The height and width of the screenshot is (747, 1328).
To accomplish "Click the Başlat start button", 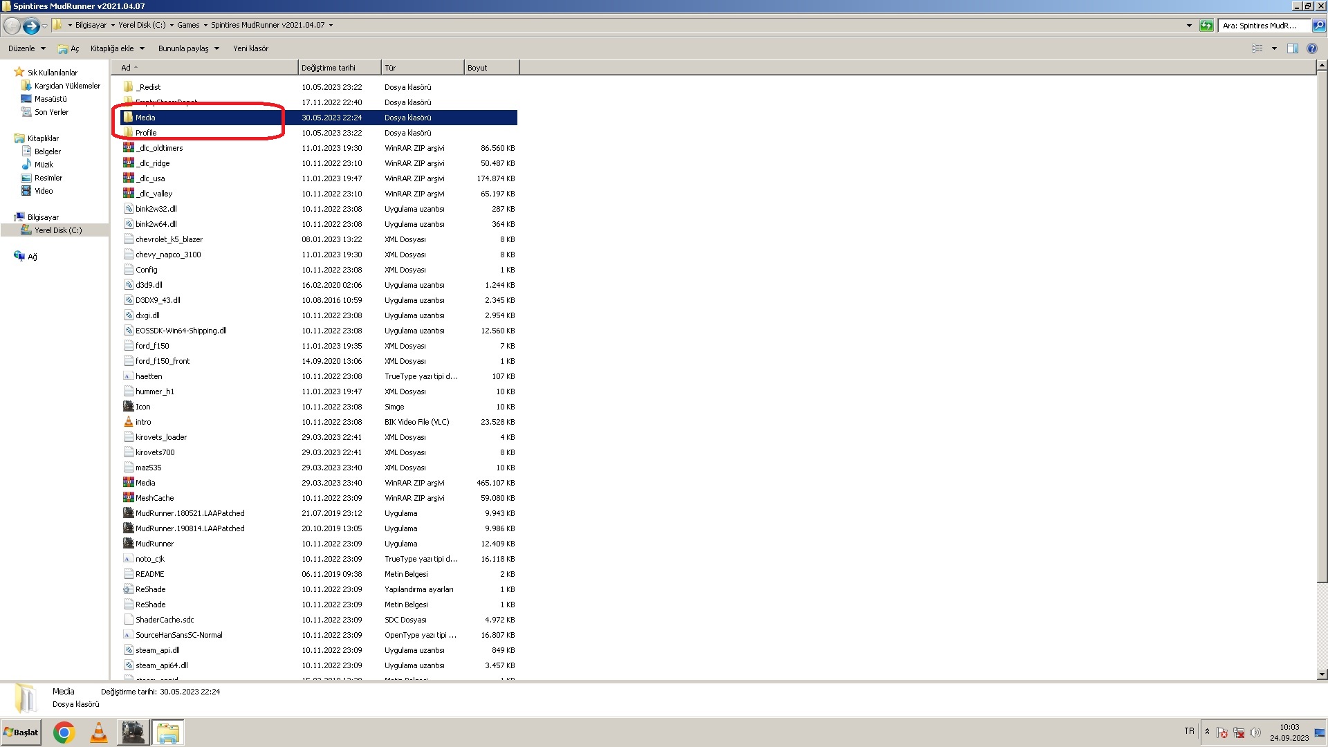I will coord(21,732).
